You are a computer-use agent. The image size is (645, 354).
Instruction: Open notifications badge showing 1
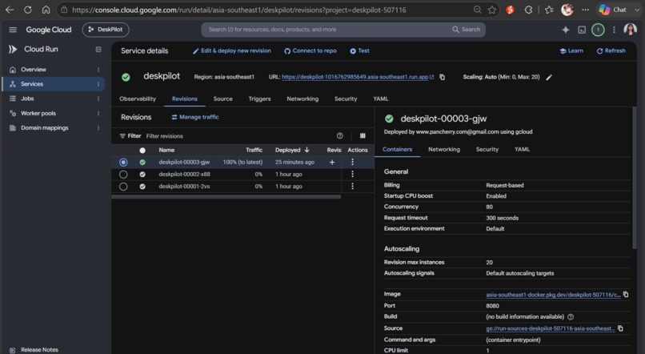pos(598,30)
